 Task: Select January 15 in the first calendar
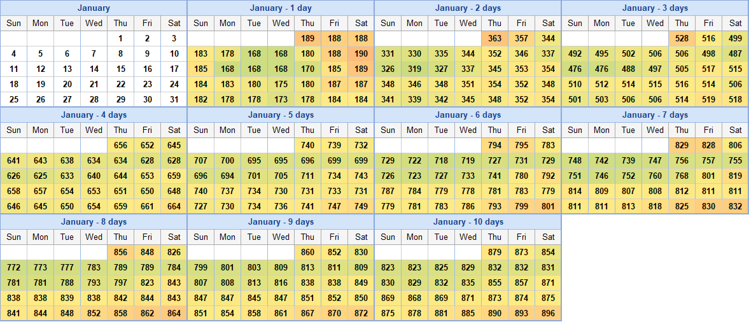click(x=121, y=69)
